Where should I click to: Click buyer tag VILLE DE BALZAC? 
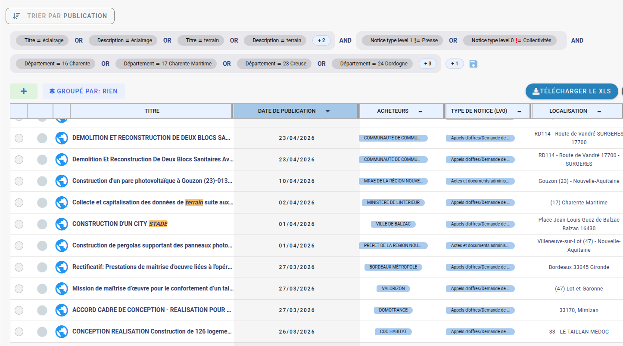click(393, 224)
